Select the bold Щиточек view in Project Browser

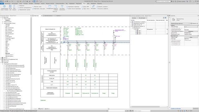coord(7,53)
